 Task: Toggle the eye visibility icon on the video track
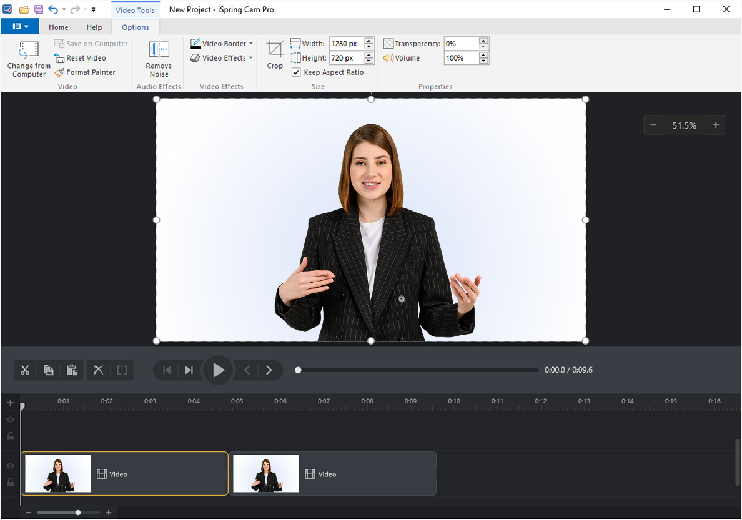(x=10, y=466)
